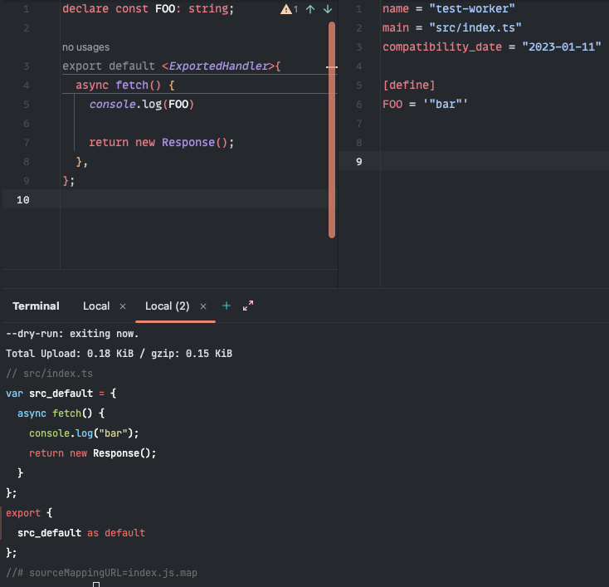Click 'main = "src/index.ts"' line
The height and width of the screenshot is (587, 609).
[451, 28]
